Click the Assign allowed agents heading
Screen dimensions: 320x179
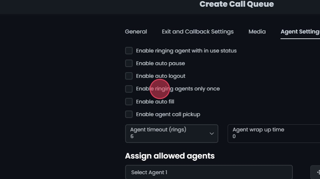(170, 156)
